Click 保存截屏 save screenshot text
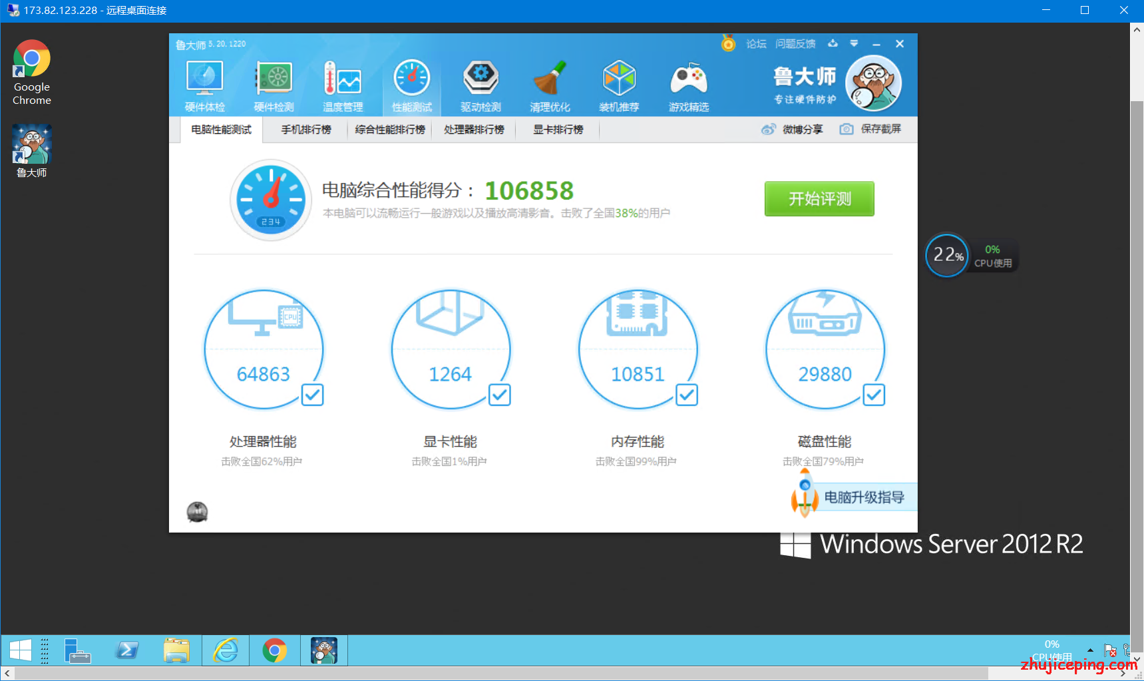Image resolution: width=1144 pixels, height=681 pixels. pos(881,129)
